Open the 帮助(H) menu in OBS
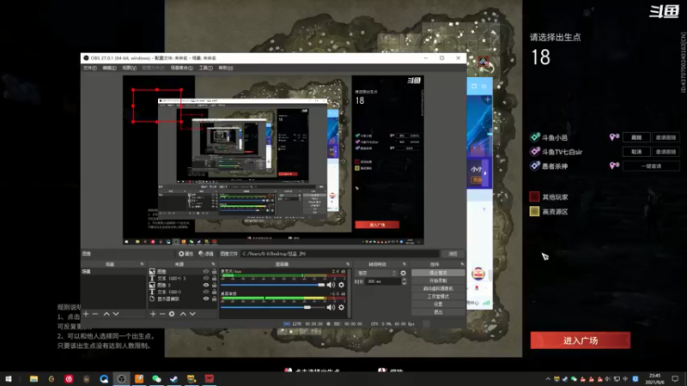This screenshot has height=386, width=687. pyautogui.click(x=226, y=68)
